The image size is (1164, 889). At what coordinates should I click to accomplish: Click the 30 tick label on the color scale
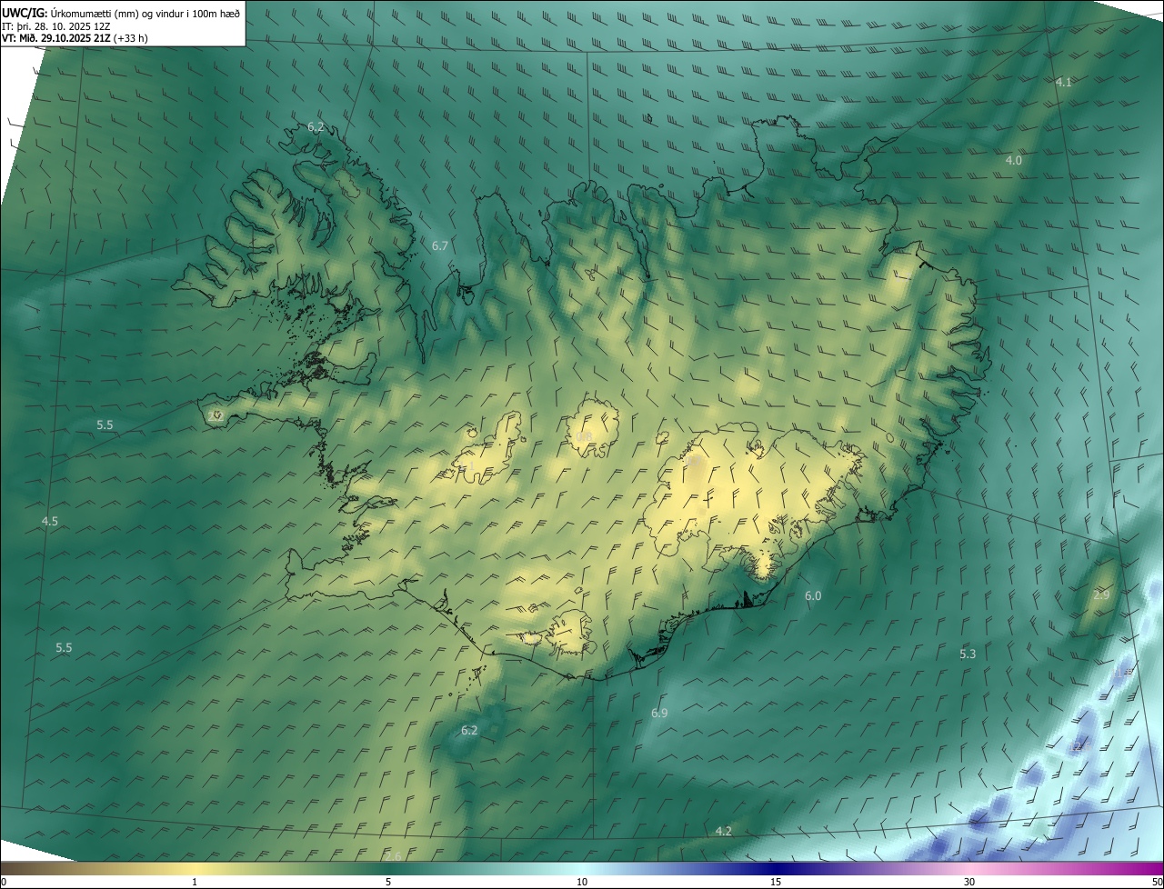point(969,882)
